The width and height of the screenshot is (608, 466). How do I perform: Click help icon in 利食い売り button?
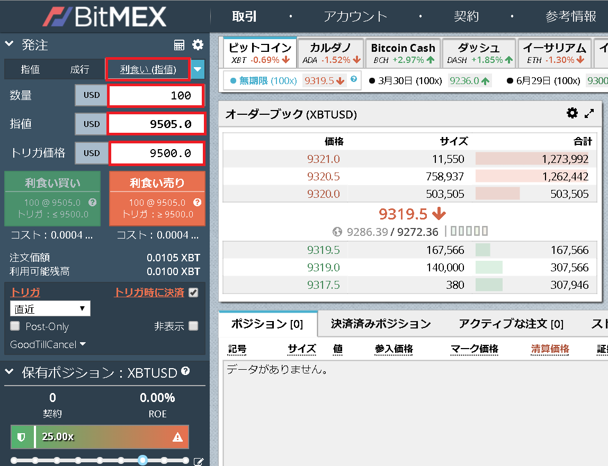198,202
